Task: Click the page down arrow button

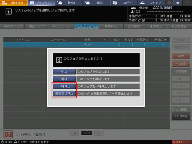Action: 98,133
